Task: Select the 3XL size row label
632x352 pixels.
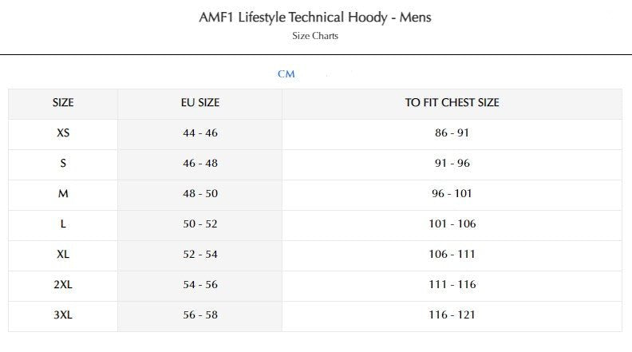Action: pyautogui.click(x=63, y=314)
